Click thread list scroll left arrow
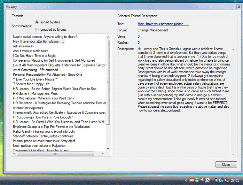This screenshot has height=185, width=243. pyautogui.click(x=14, y=154)
